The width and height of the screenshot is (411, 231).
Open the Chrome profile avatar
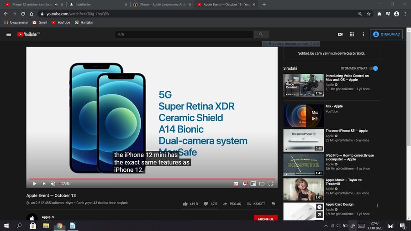click(x=396, y=14)
